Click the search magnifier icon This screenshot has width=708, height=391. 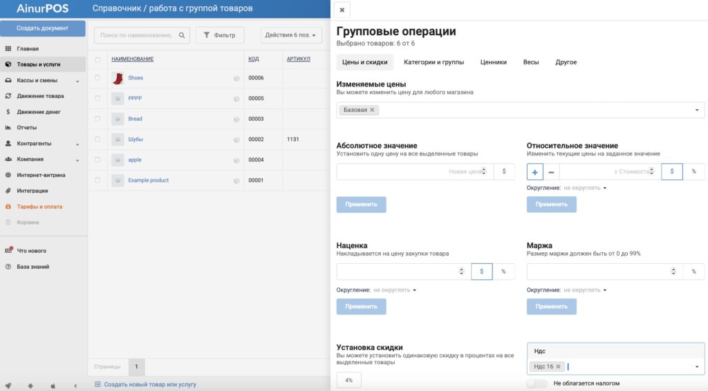pyautogui.click(x=183, y=35)
